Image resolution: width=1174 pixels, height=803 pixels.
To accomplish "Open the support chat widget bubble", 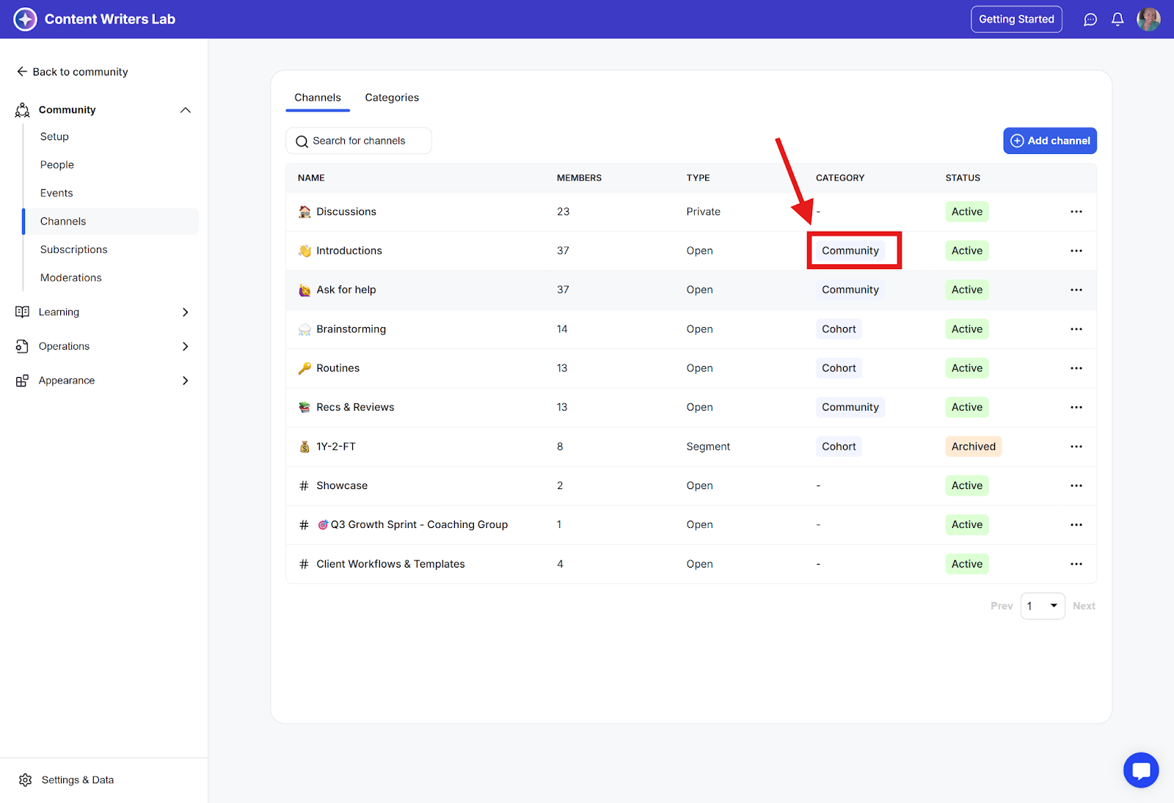I will 1141,770.
